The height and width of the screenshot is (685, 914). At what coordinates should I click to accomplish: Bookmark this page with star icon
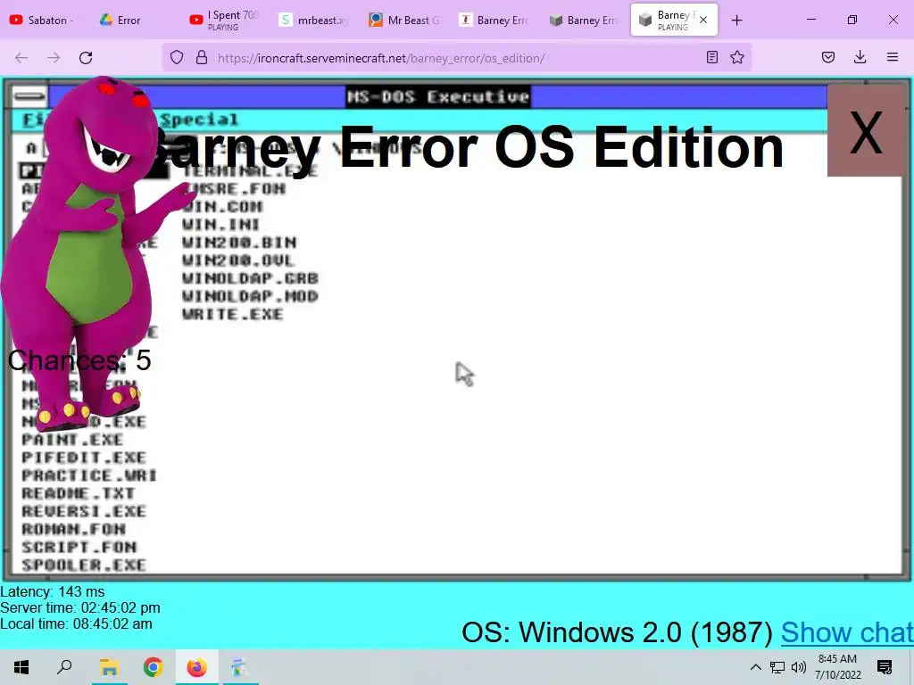[x=737, y=57]
